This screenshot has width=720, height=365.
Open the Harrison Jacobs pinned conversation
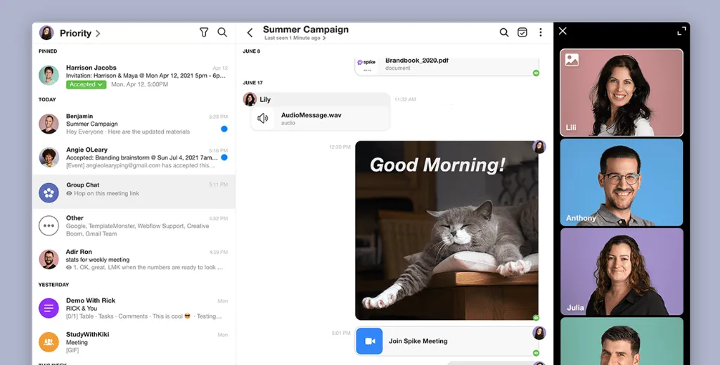point(134,76)
